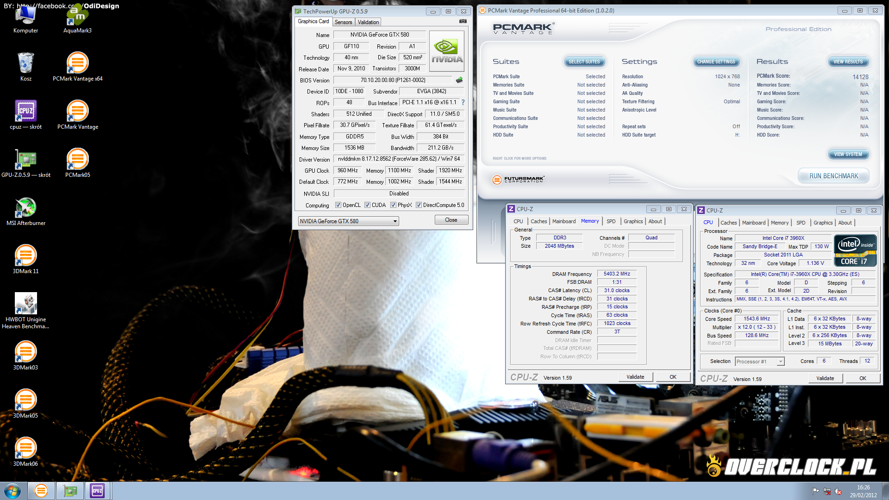Click the Futuremark Corporation logo

tap(518, 180)
